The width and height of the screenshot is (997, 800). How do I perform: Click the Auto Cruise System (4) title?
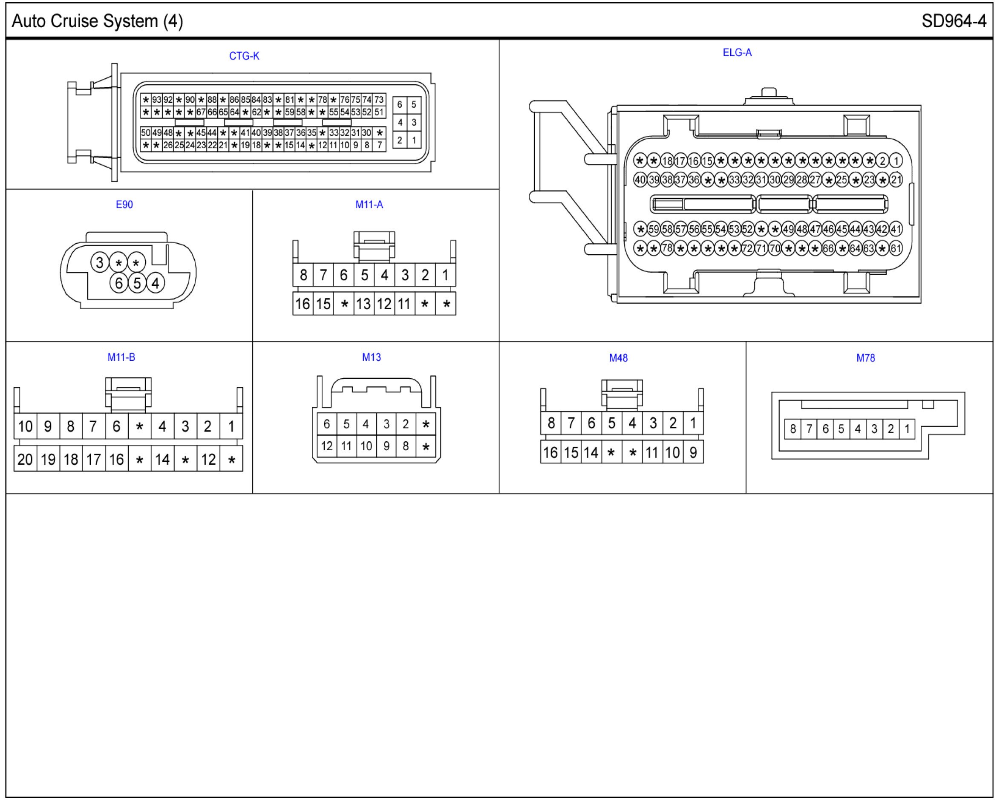pyautogui.click(x=97, y=21)
